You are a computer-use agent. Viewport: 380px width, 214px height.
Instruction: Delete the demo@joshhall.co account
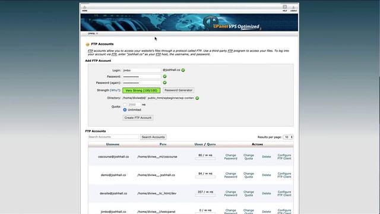(x=267, y=175)
